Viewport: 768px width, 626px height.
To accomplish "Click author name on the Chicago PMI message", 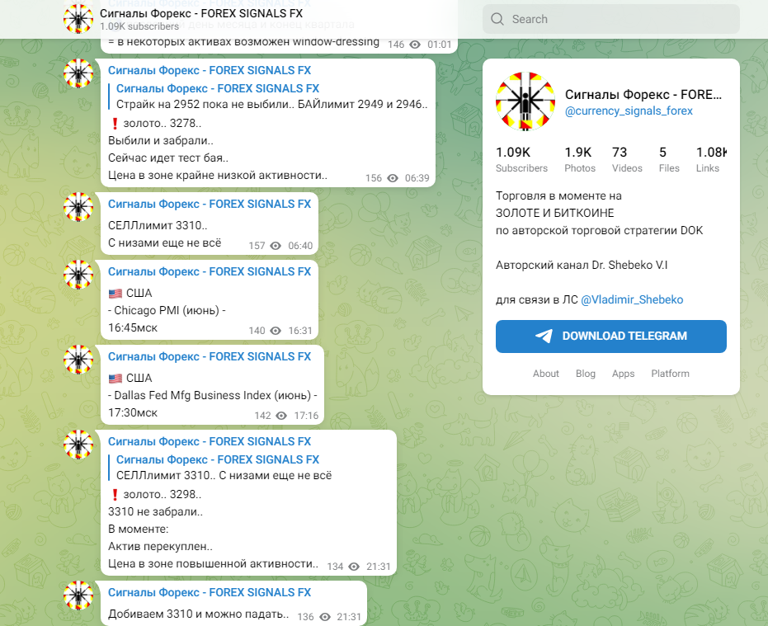I will [210, 272].
